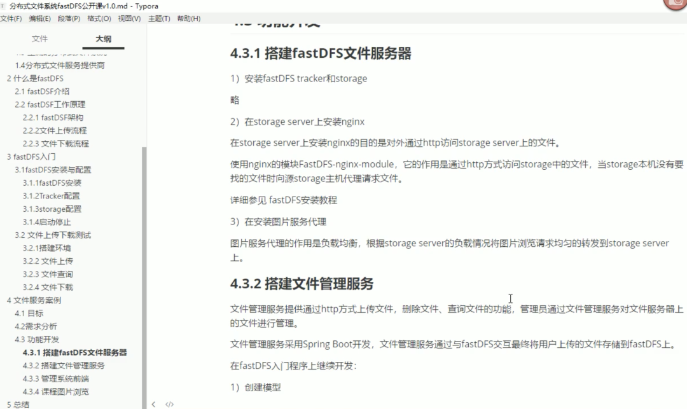Select 3.2 文件上传下载测试 in outline
Screen dimensions: 687x409
pyautogui.click(x=53, y=235)
